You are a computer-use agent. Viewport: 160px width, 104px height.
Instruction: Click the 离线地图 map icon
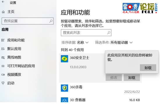(x=3, y=57)
